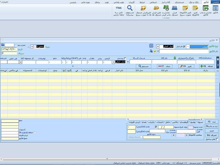Viewport: 220px width, 165px height.
Task: Expand the کد محموله کالا dropdown
Action: tap(21, 62)
